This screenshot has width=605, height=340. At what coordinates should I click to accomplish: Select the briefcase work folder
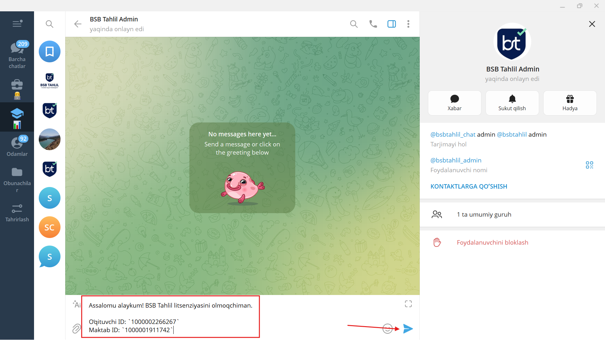coord(17,89)
